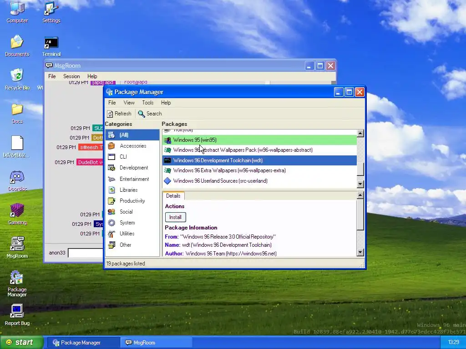Click the Refresh toolbar button
Viewport: 466px width, 349px height.
[x=119, y=114]
